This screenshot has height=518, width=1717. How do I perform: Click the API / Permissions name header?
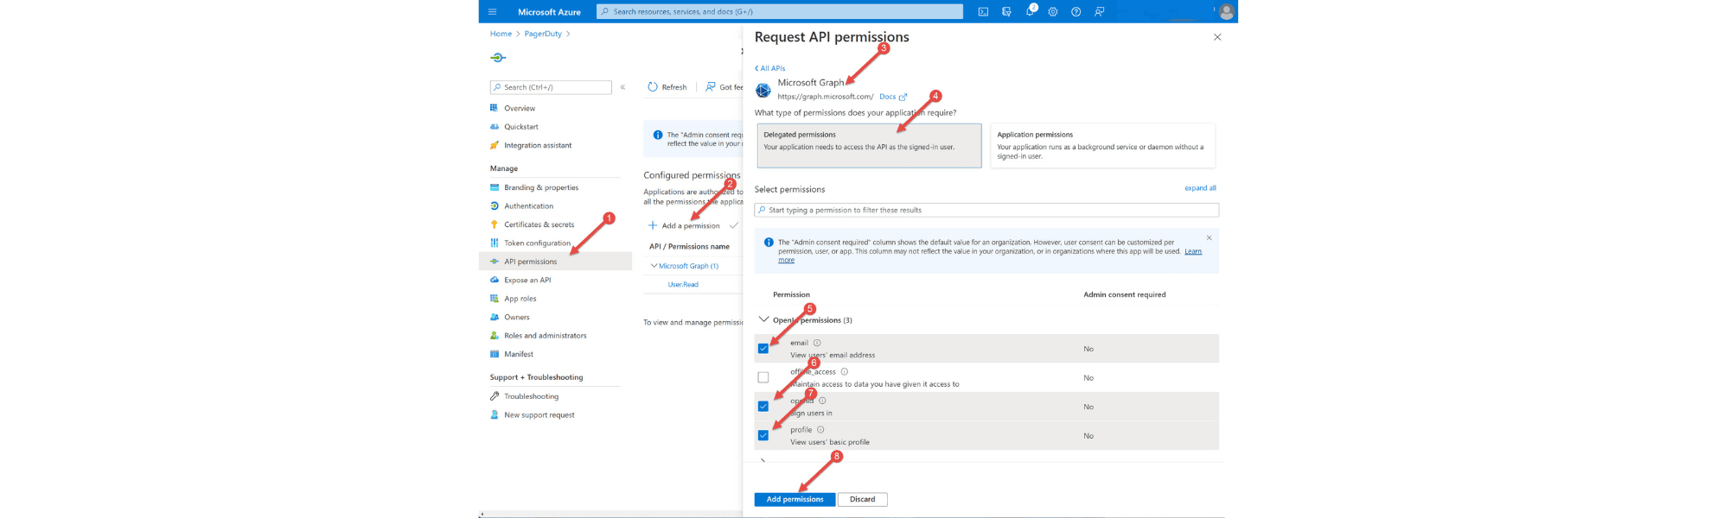(x=689, y=247)
